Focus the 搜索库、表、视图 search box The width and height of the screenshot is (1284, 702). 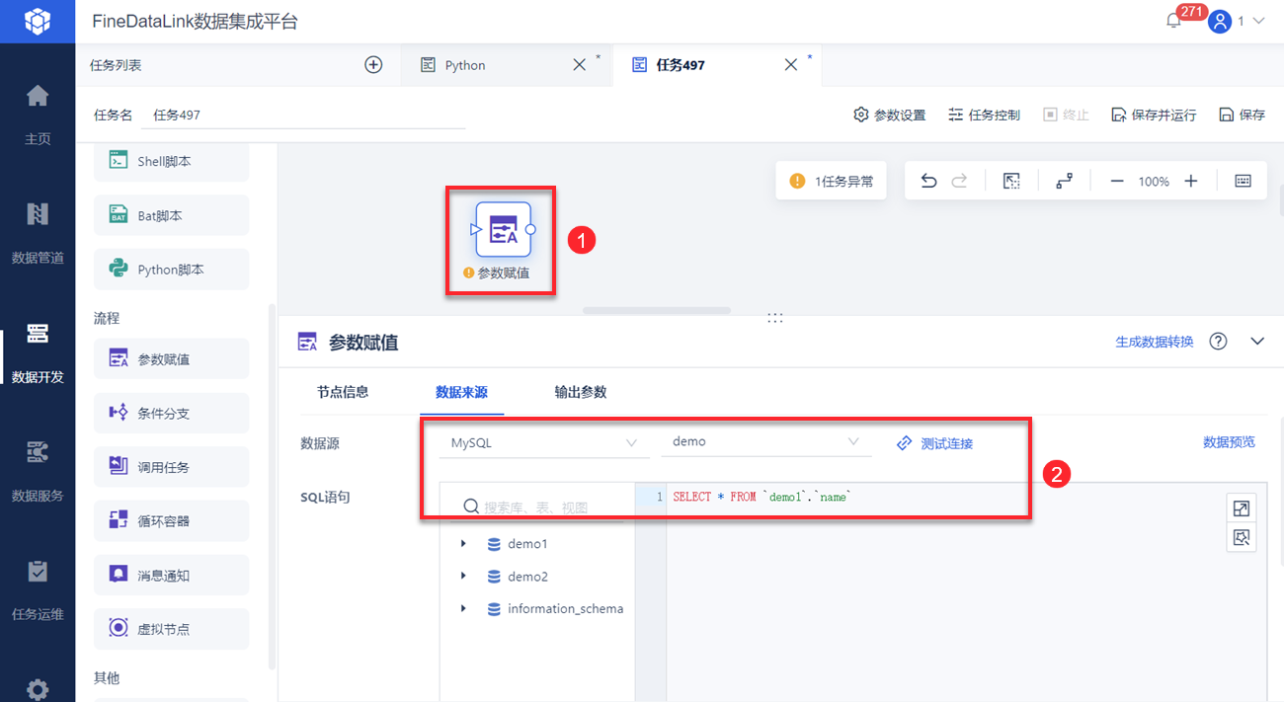pyautogui.click(x=536, y=507)
